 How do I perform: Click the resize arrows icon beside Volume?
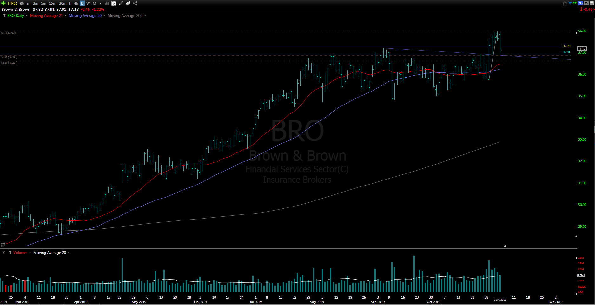point(10,252)
